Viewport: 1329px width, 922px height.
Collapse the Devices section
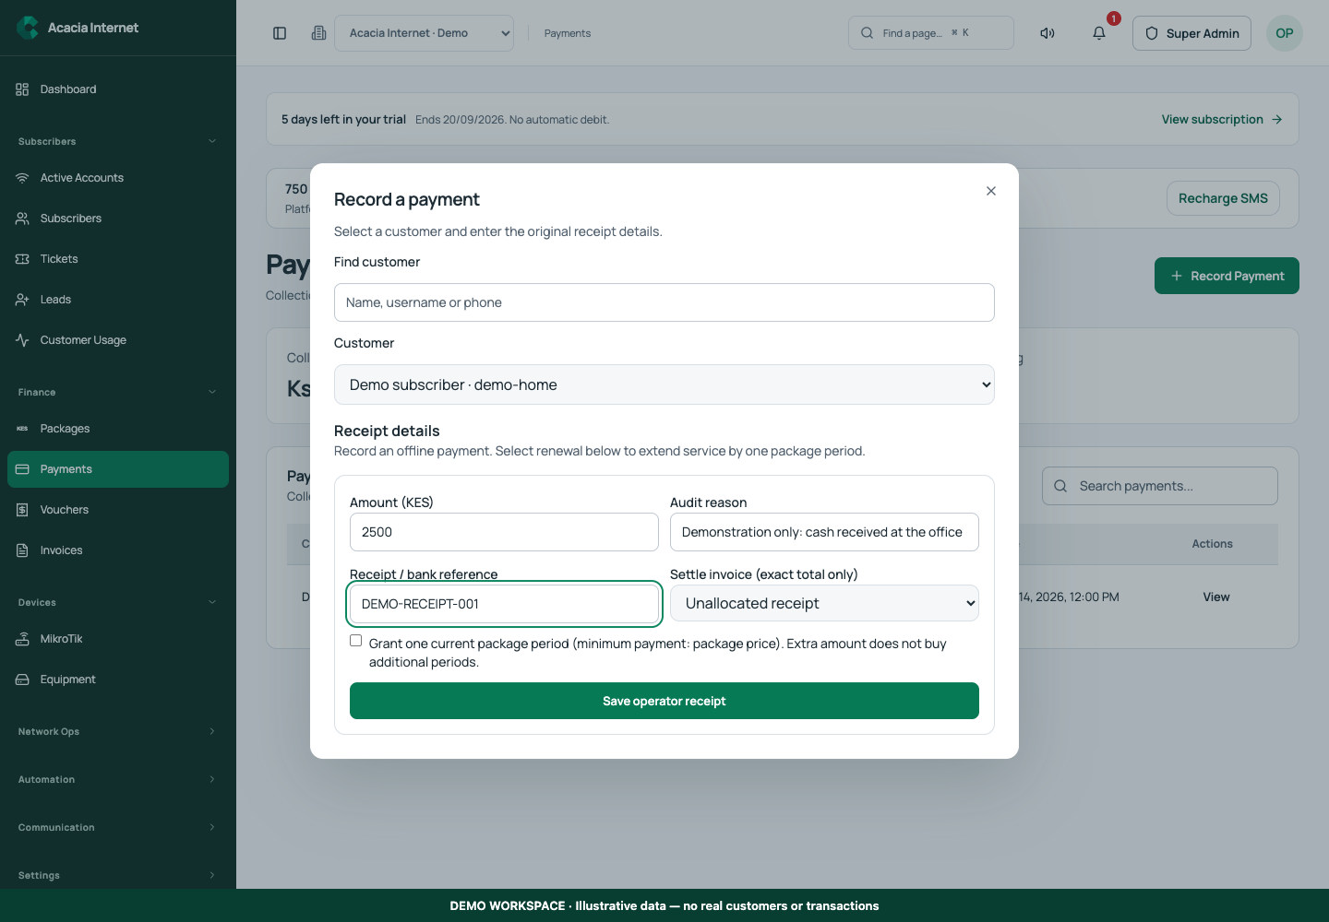[x=118, y=602]
